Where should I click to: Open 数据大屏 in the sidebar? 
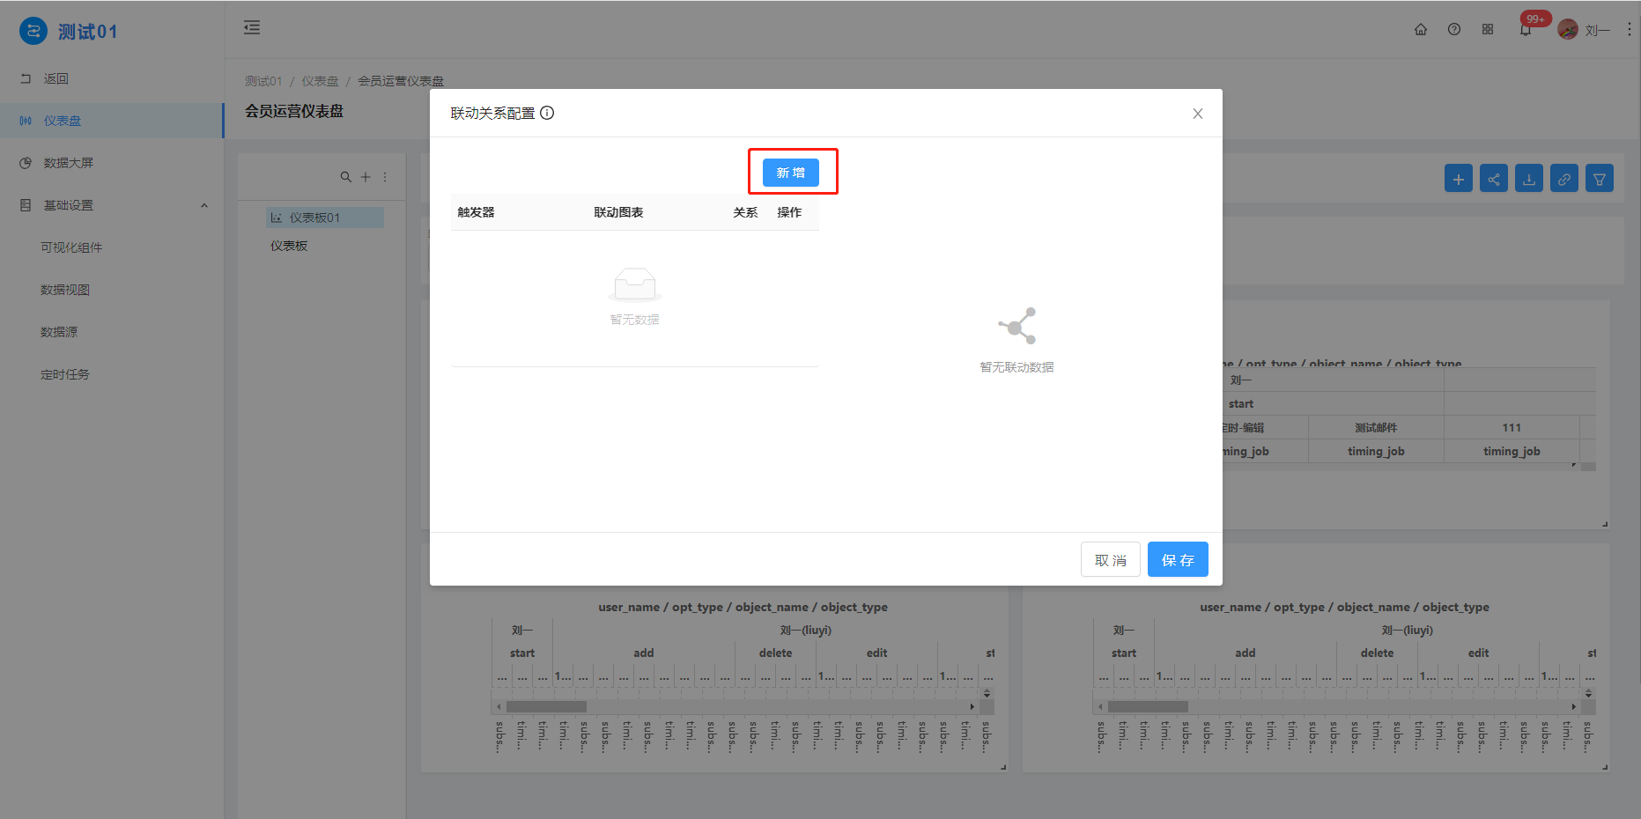click(112, 163)
